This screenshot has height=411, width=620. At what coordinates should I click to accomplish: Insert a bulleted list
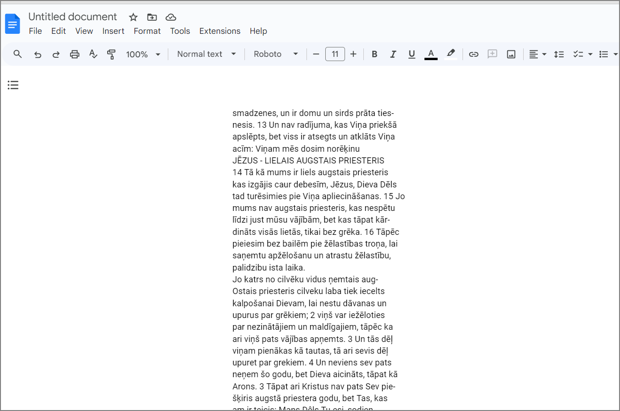(604, 54)
